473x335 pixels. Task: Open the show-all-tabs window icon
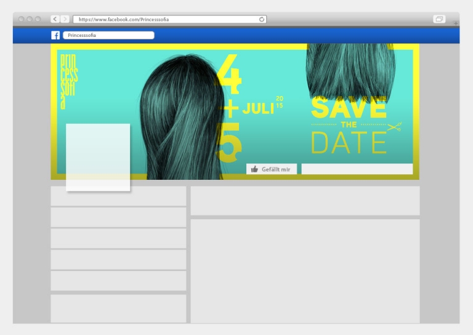pyautogui.click(x=439, y=20)
